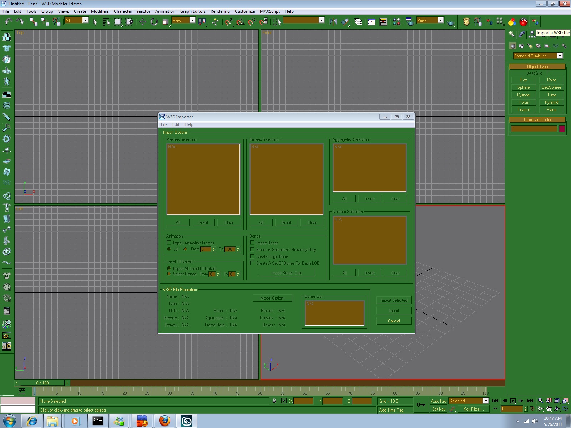571x428 pixels.
Task: Click the Import Selected button
Action: [394, 300]
